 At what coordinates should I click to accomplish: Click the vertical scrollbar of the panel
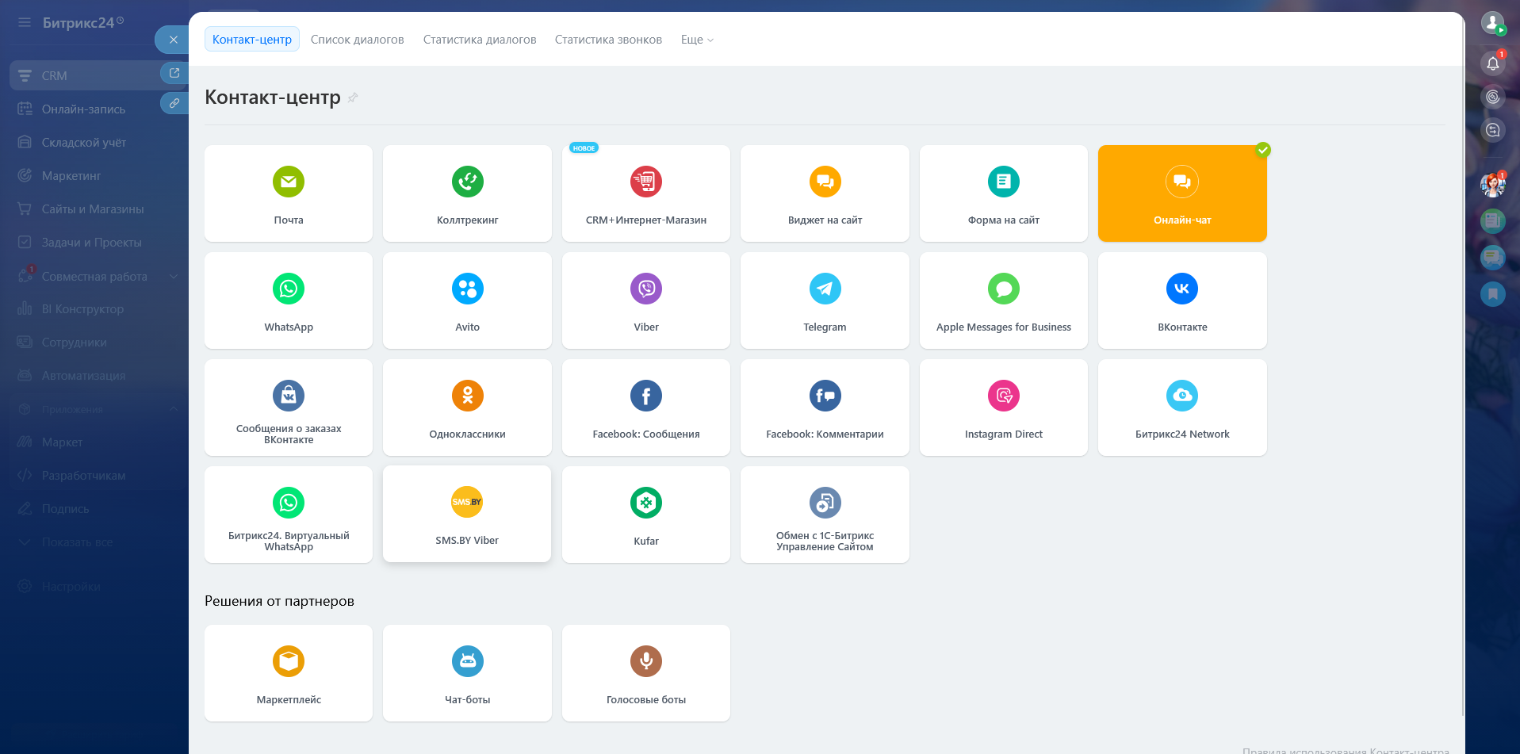pyautogui.click(x=1462, y=396)
